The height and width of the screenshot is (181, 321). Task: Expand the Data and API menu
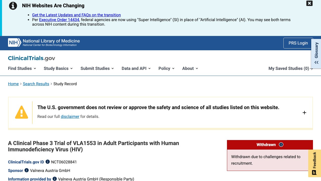(x=136, y=68)
